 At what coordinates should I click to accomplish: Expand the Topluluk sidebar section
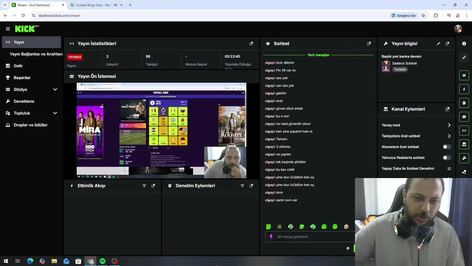(x=55, y=113)
